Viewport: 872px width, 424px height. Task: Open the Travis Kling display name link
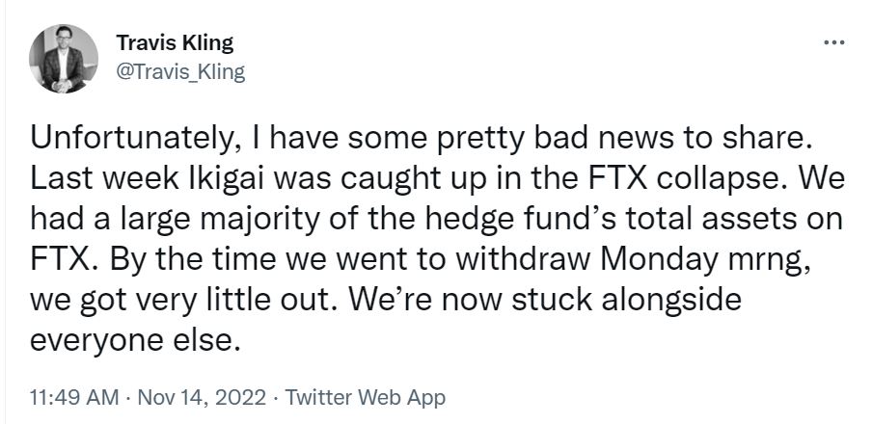coord(175,42)
